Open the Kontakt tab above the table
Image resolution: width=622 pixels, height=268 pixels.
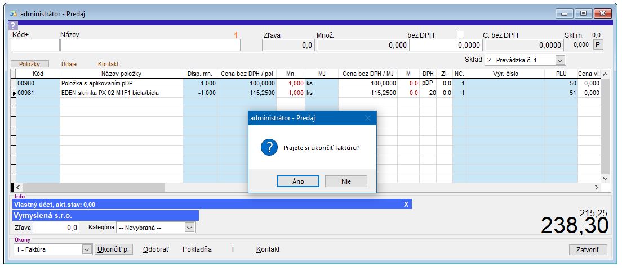click(x=108, y=64)
